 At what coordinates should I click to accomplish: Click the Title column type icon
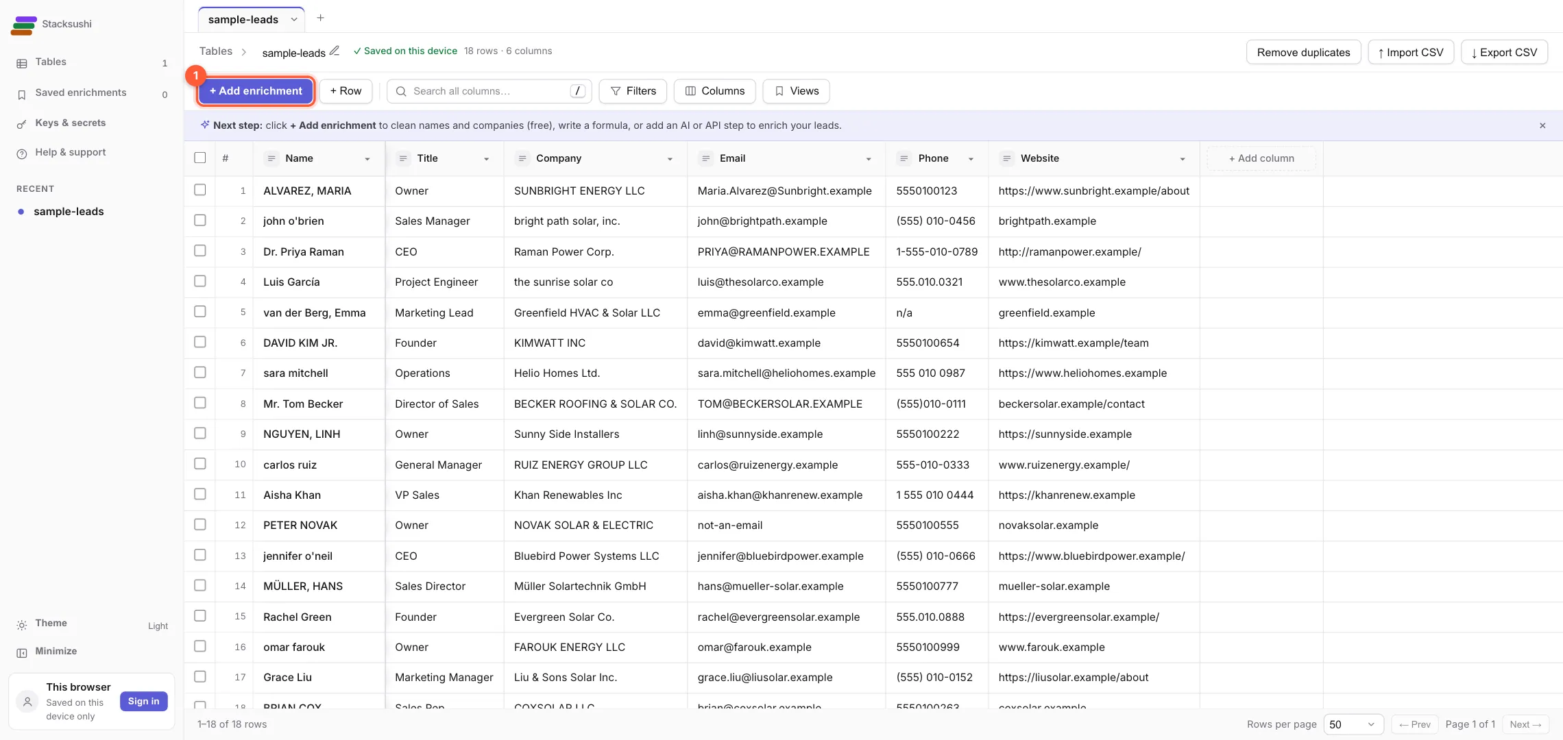coord(403,158)
